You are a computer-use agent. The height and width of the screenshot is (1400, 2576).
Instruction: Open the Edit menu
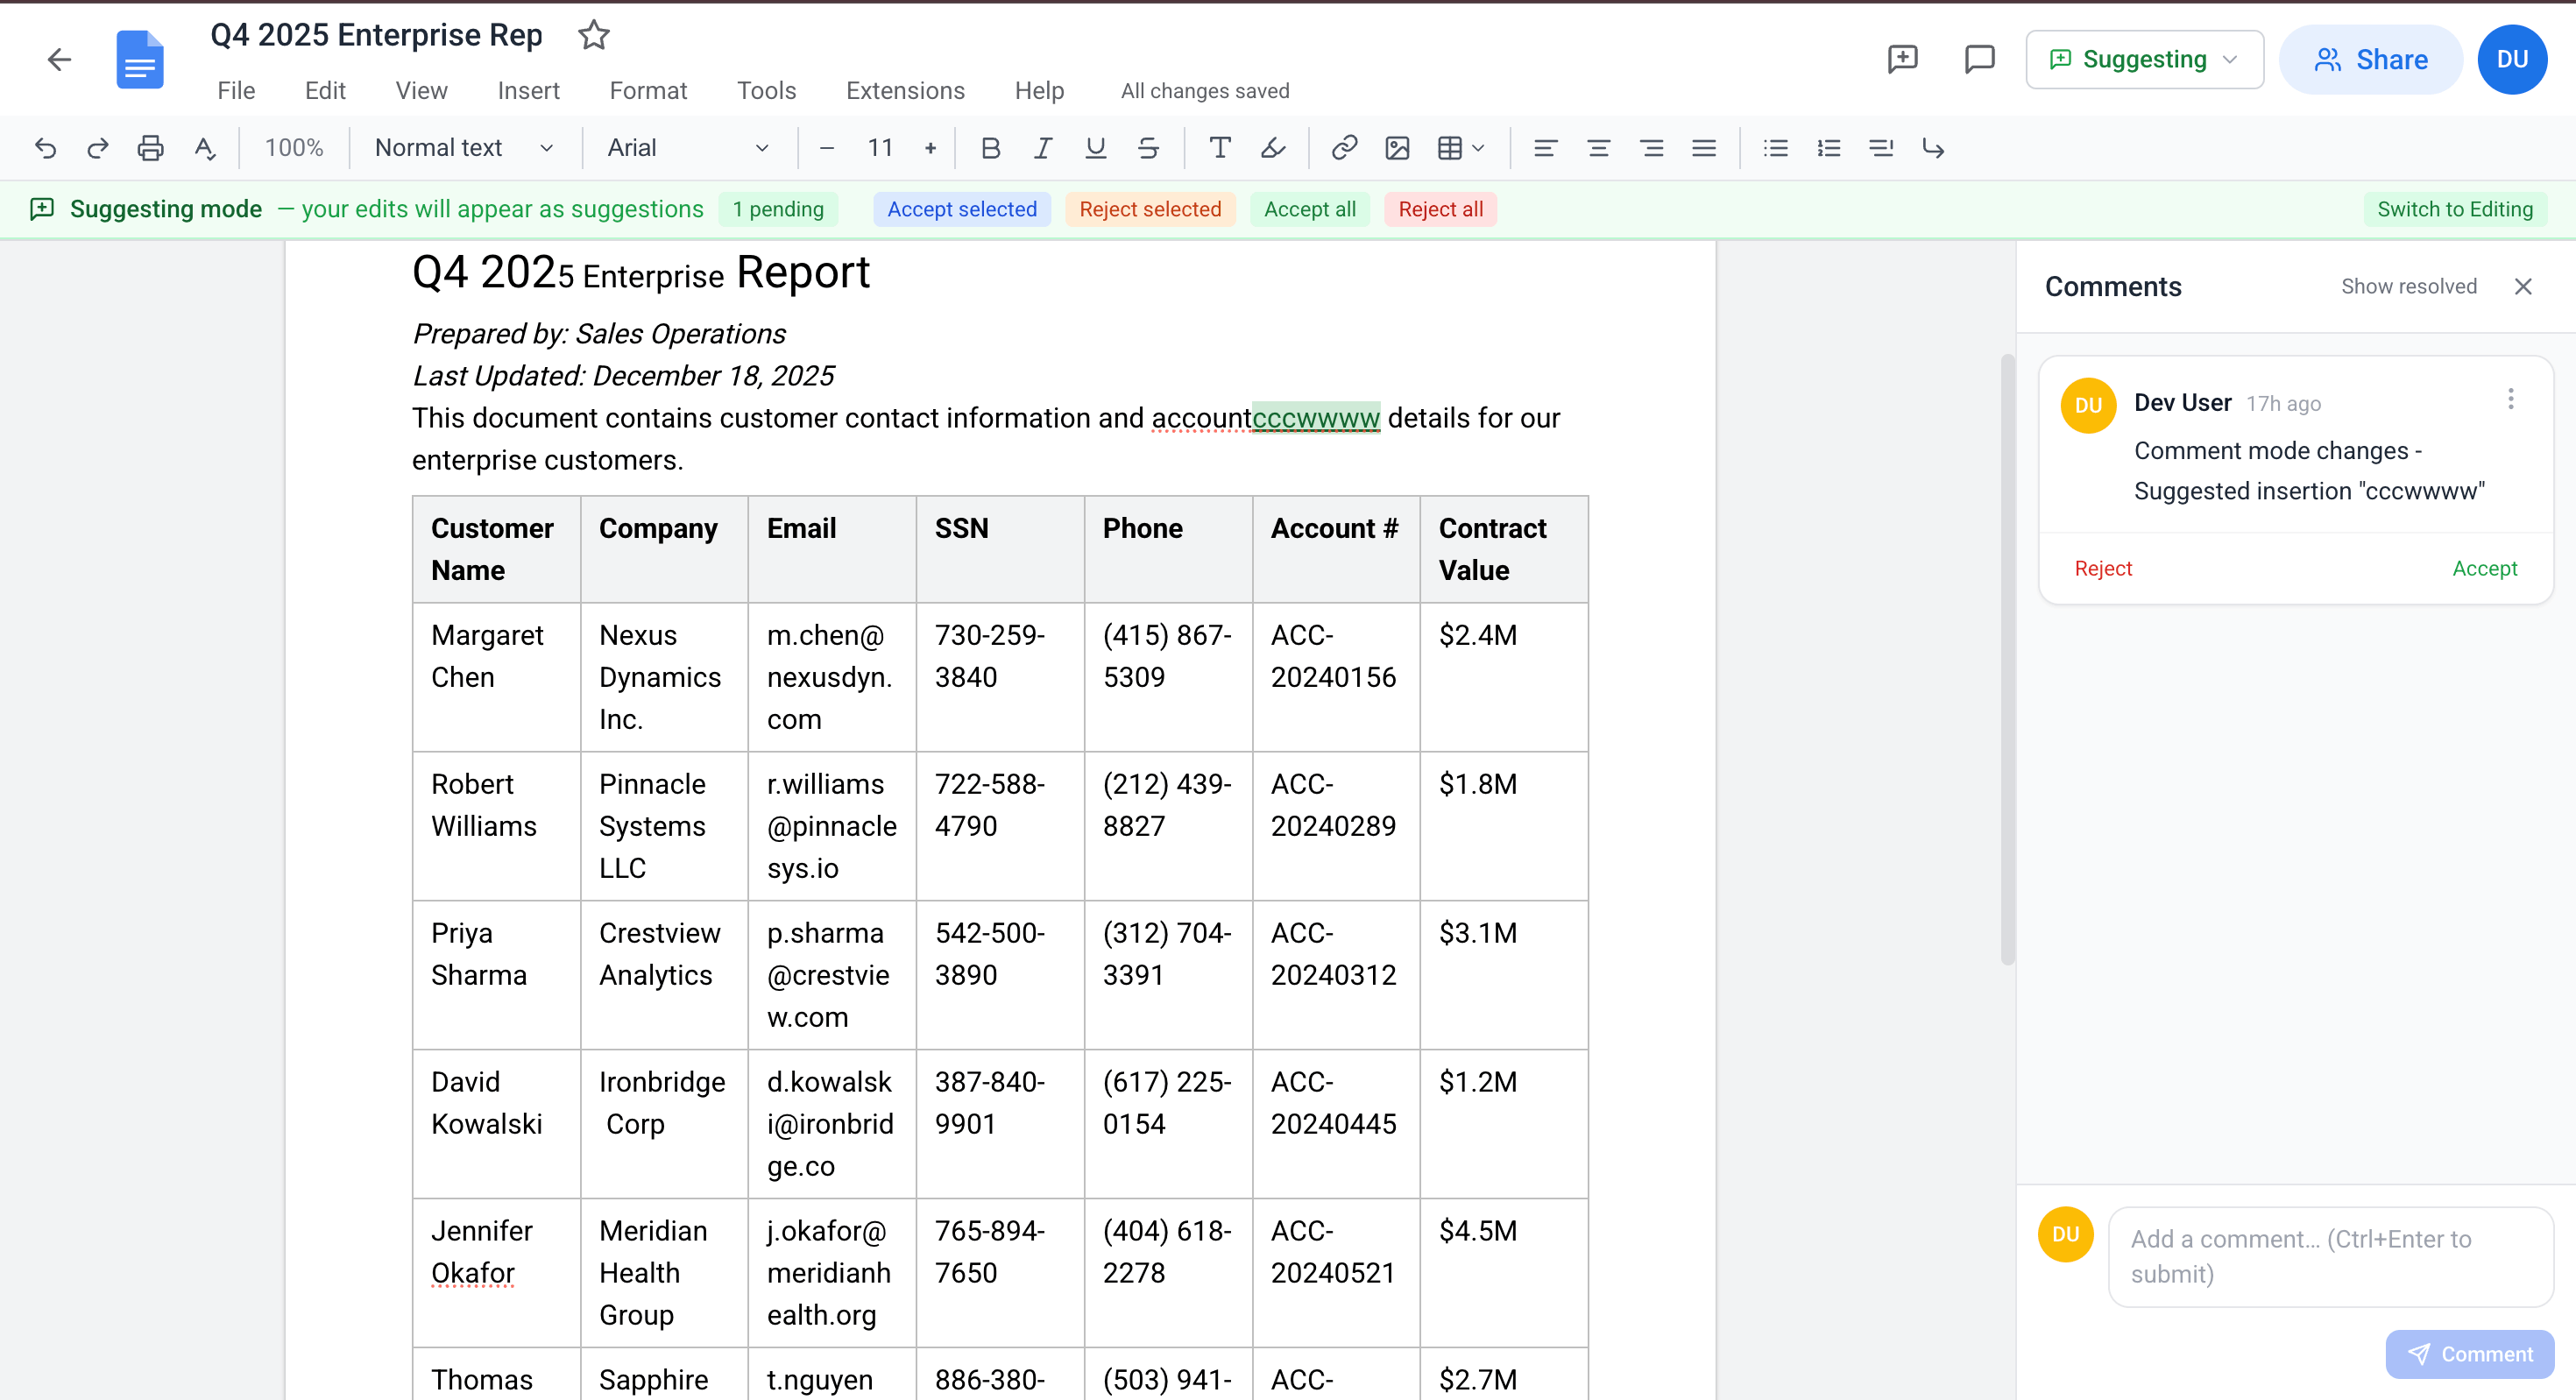[325, 91]
